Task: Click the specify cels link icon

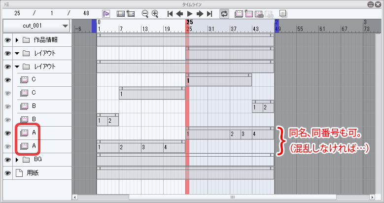Action: pyautogui.click(x=259, y=14)
